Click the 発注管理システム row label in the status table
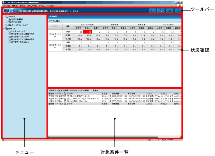The height and width of the screenshot is (156, 215). coord(55,46)
